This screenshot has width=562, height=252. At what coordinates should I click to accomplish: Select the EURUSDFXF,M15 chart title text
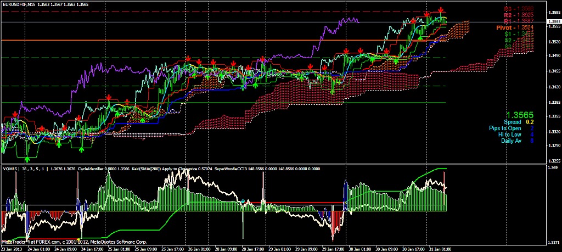(23, 4)
